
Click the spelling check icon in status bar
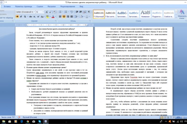(x=19, y=117)
